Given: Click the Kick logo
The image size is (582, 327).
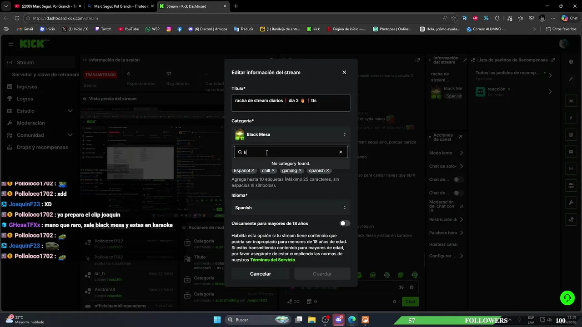Looking at the screenshot, I should coord(33,44).
